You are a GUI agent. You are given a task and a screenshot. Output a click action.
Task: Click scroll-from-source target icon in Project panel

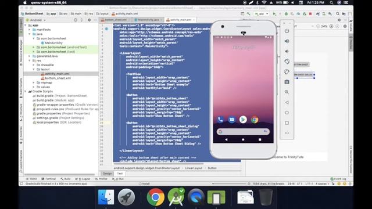(x=76, y=20)
